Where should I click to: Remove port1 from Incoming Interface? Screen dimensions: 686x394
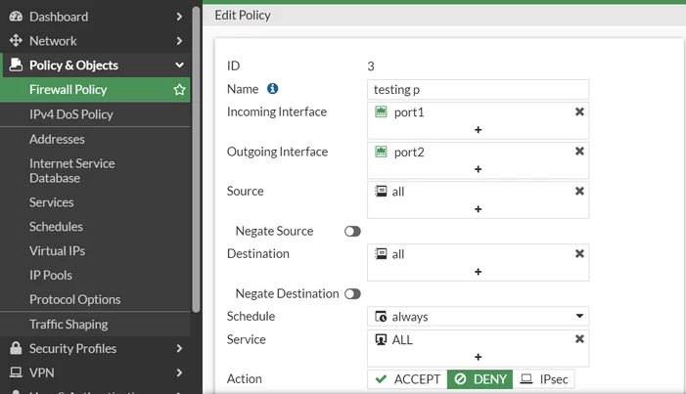(579, 112)
